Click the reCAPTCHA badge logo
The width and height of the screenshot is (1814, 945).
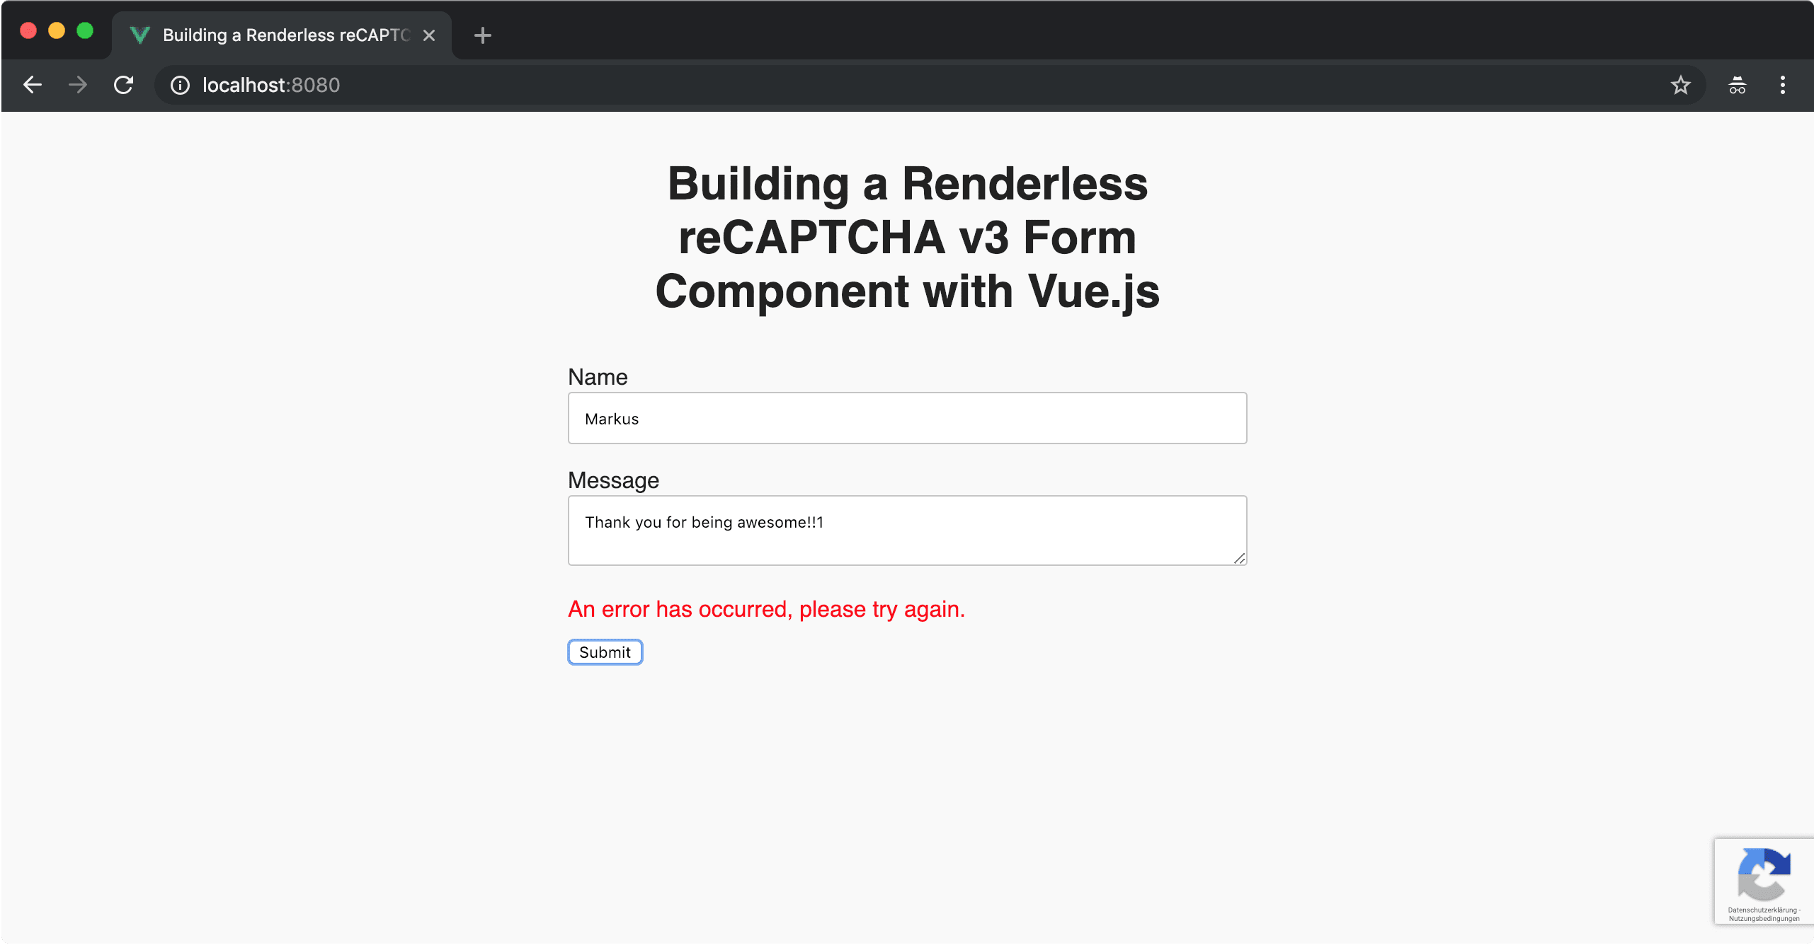(1763, 874)
